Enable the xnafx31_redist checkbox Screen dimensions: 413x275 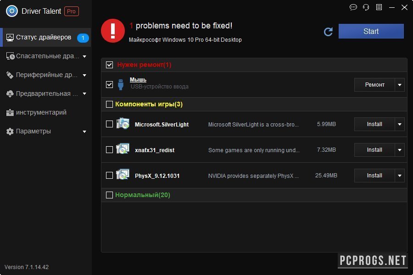coord(109,150)
